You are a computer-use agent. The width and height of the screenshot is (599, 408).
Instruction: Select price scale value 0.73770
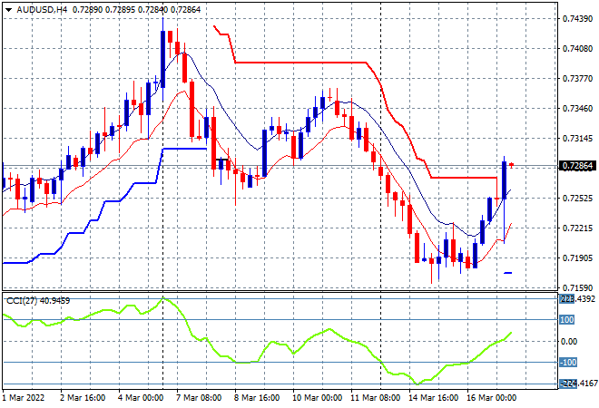click(577, 79)
